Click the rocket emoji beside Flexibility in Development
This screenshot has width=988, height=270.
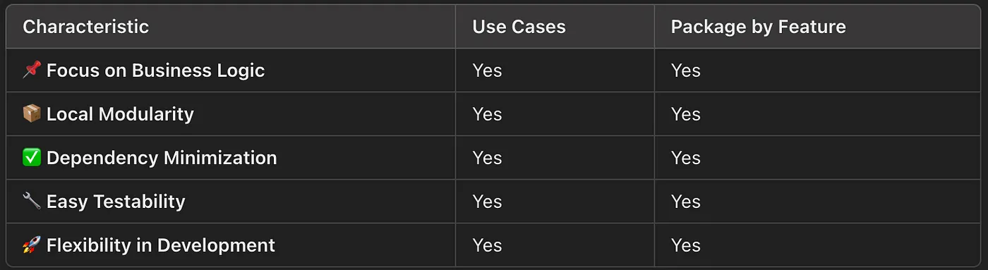click(x=32, y=245)
